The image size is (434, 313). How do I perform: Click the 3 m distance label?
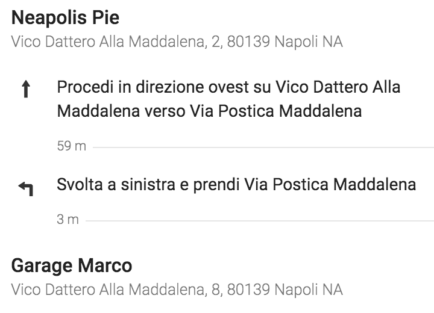(x=68, y=220)
